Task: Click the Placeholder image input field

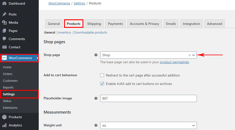Action: (148, 98)
